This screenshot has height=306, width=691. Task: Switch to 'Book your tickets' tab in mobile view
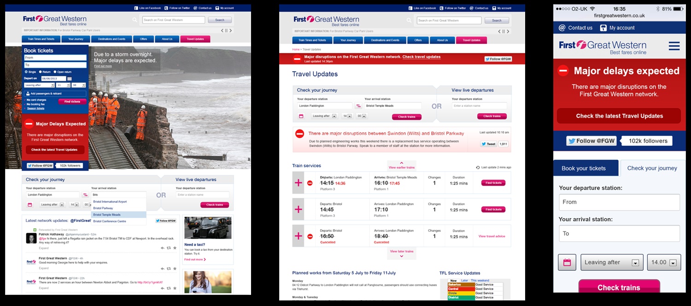(x=586, y=168)
